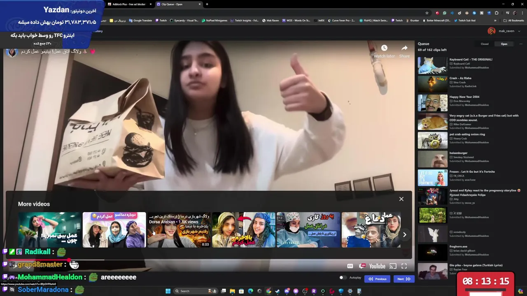Open All Bookmarks folder
Viewport: 527px width, 296px height.
coord(513,21)
